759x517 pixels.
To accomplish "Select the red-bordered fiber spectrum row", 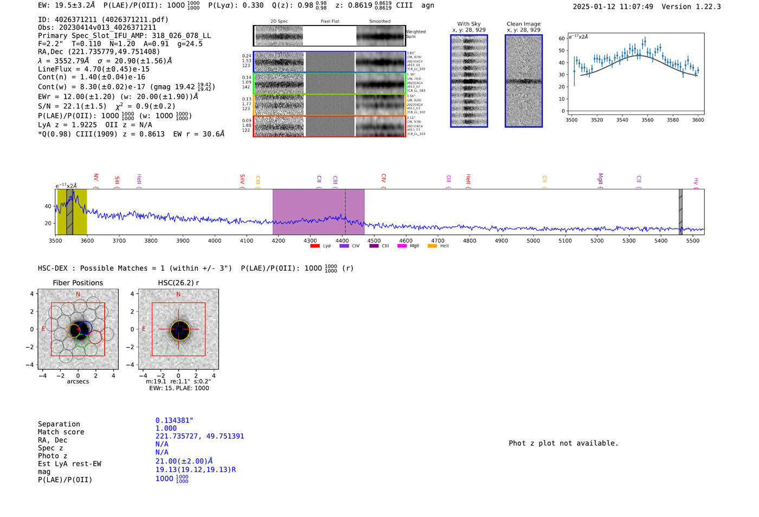I will tap(330, 126).
